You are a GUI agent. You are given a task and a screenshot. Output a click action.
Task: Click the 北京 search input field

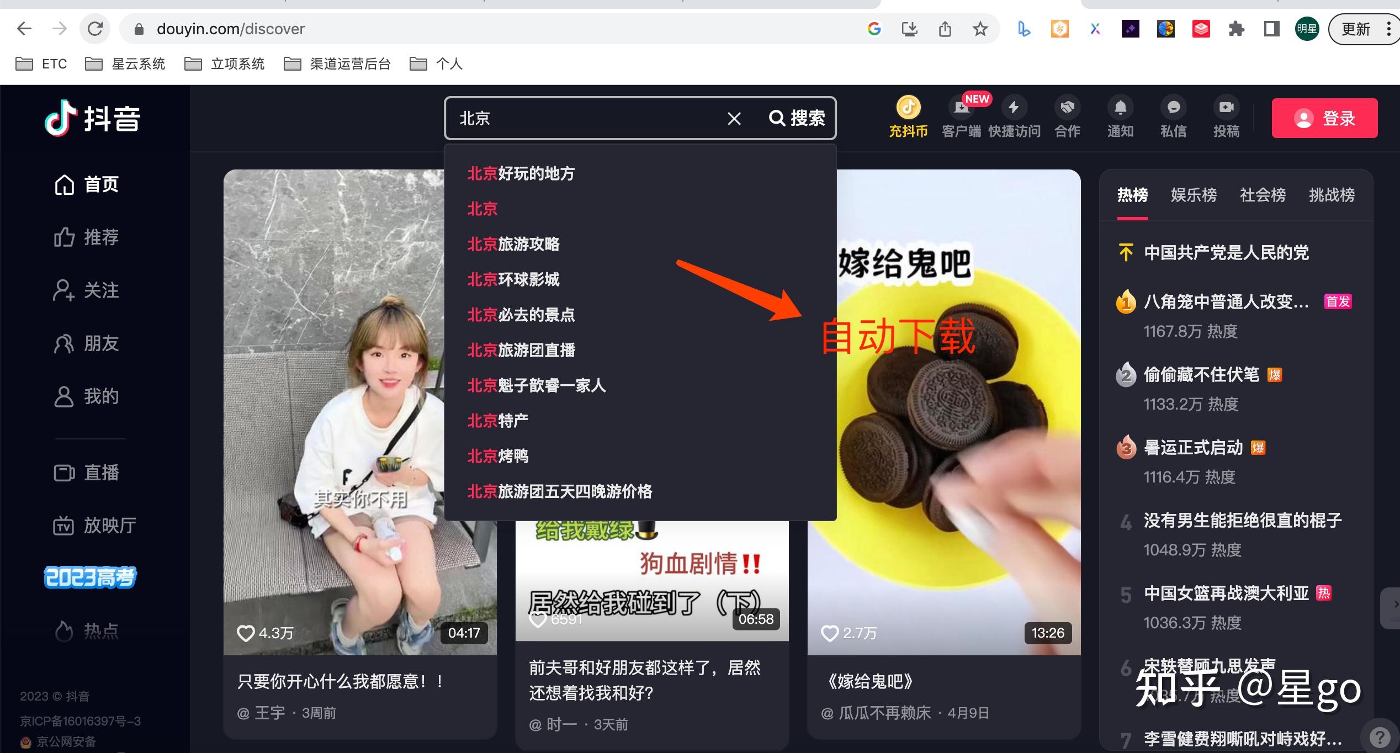point(580,118)
